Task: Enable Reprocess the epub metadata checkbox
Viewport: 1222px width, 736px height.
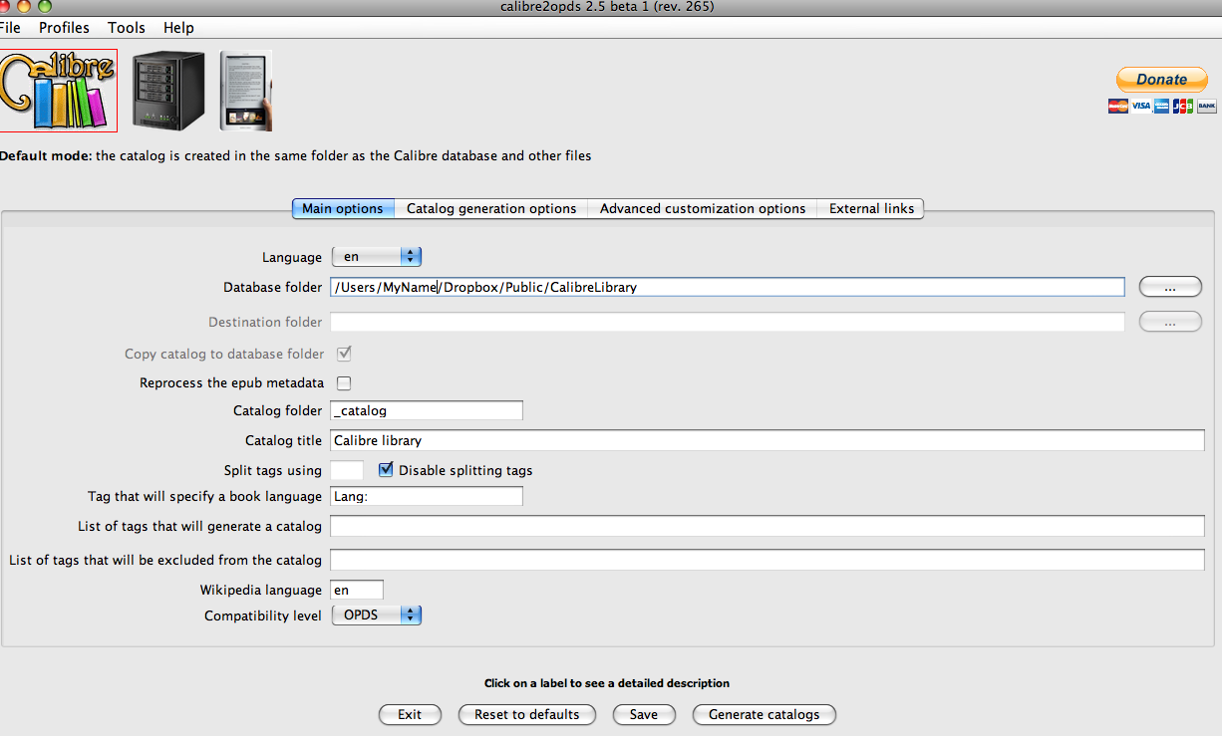Action: coord(345,382)
